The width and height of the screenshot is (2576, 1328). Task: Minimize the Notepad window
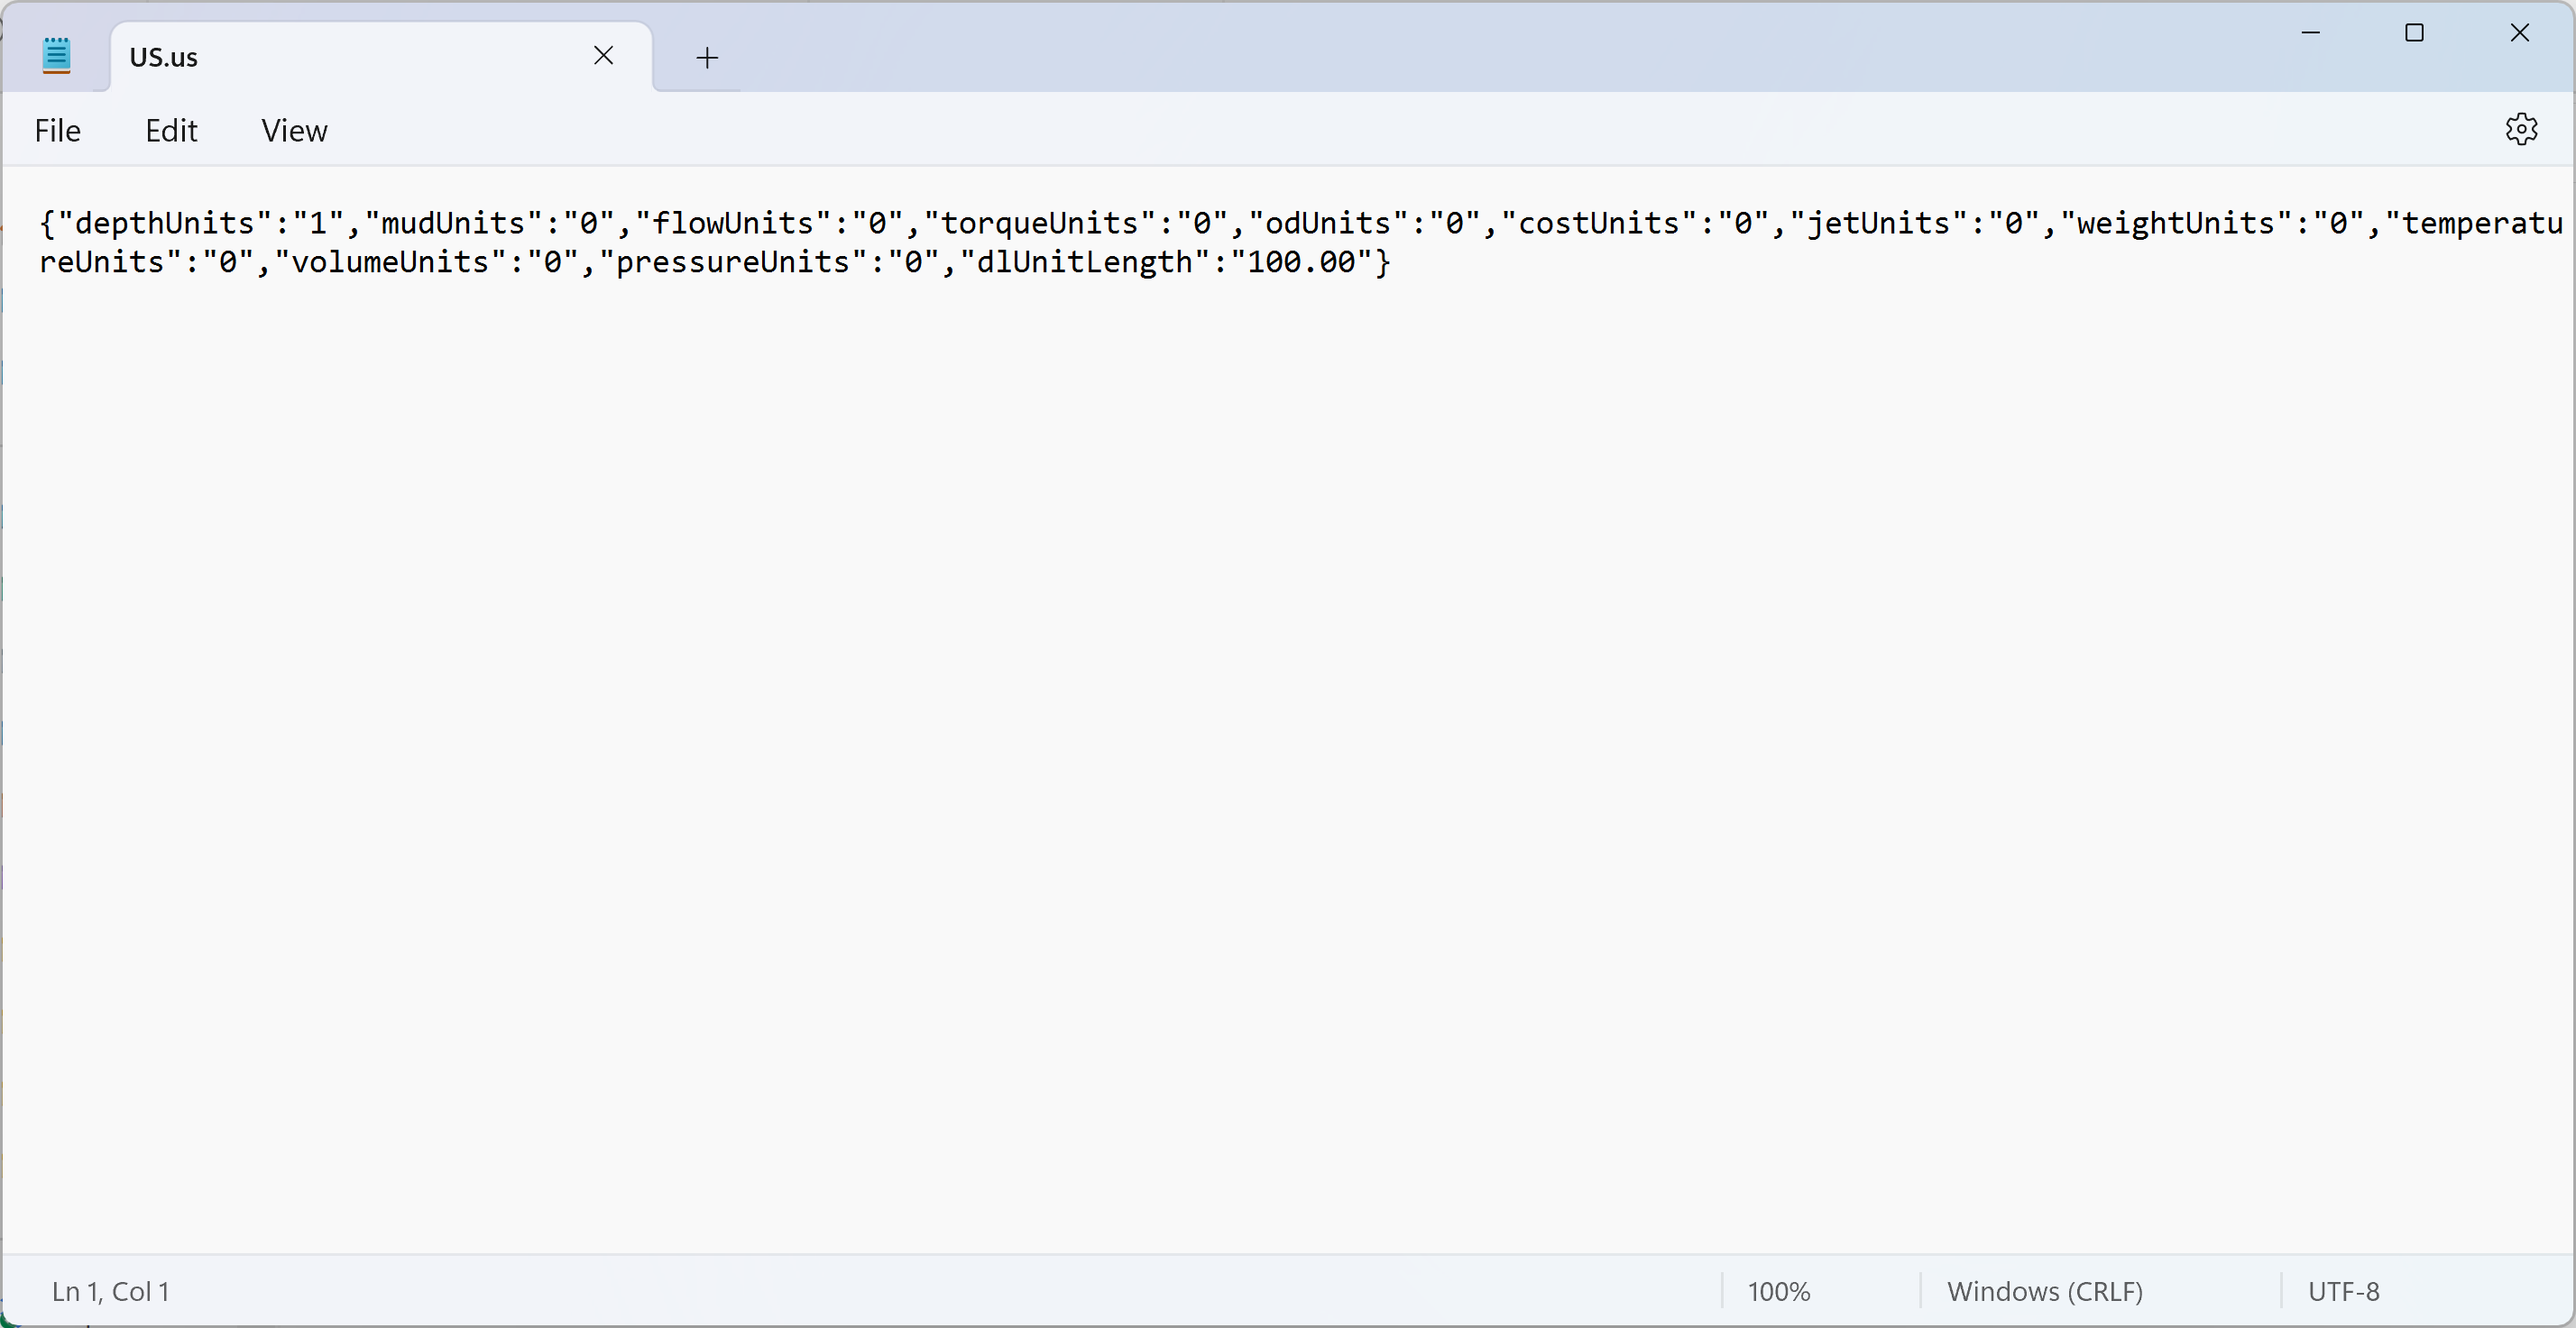pos(2310,33)
